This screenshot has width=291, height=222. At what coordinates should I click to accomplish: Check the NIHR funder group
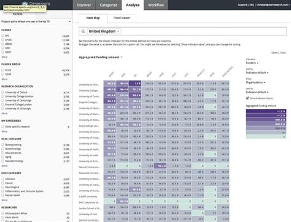pyautogui.click(x=2, y=74)
